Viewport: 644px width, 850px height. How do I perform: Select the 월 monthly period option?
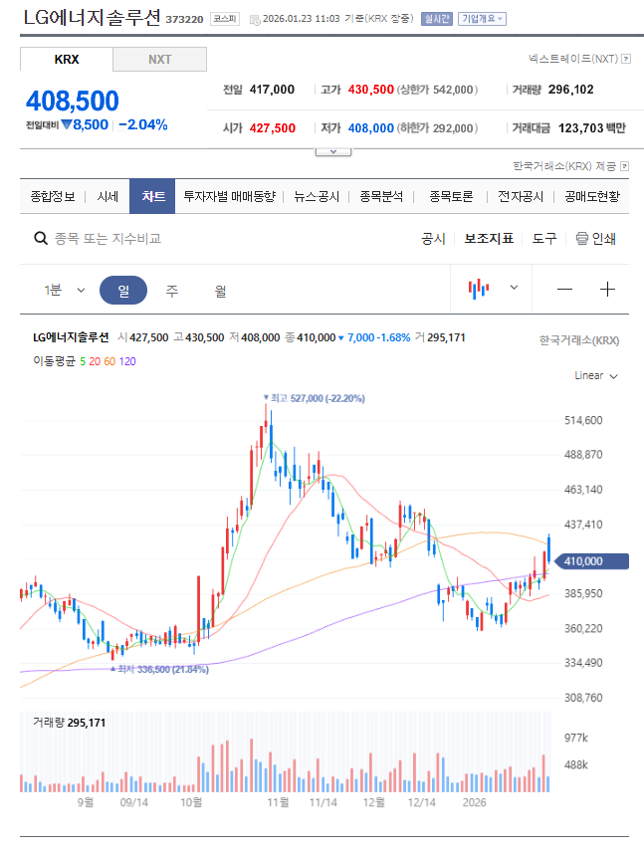(220, 291)
